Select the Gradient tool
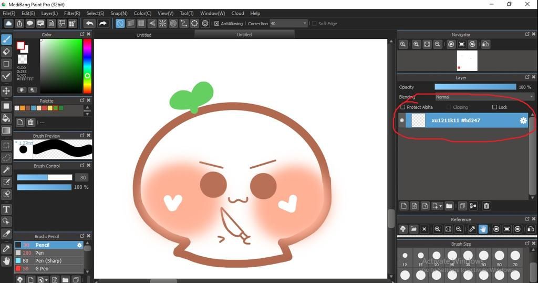The image size is (538, 283). [x=6, y=130]
